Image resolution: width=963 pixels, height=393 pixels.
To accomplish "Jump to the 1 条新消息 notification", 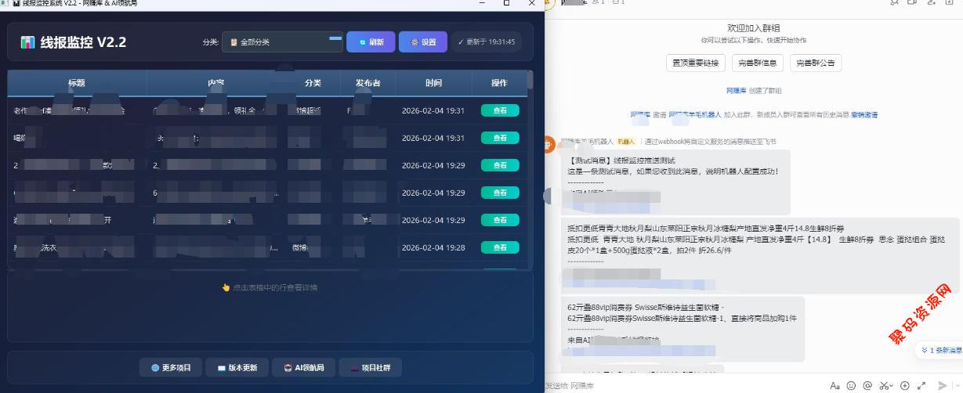I will click(939, 350).
